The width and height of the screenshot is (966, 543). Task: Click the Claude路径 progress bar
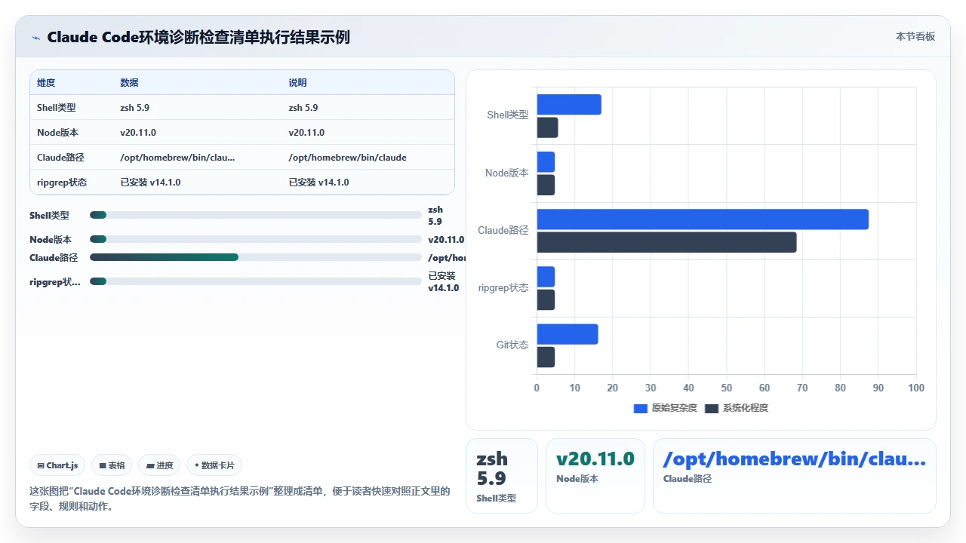pos(255,257)
